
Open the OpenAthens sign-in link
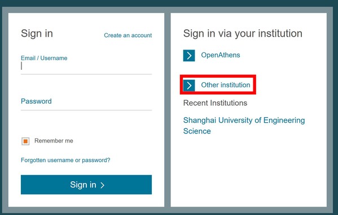tap(220, 55)
